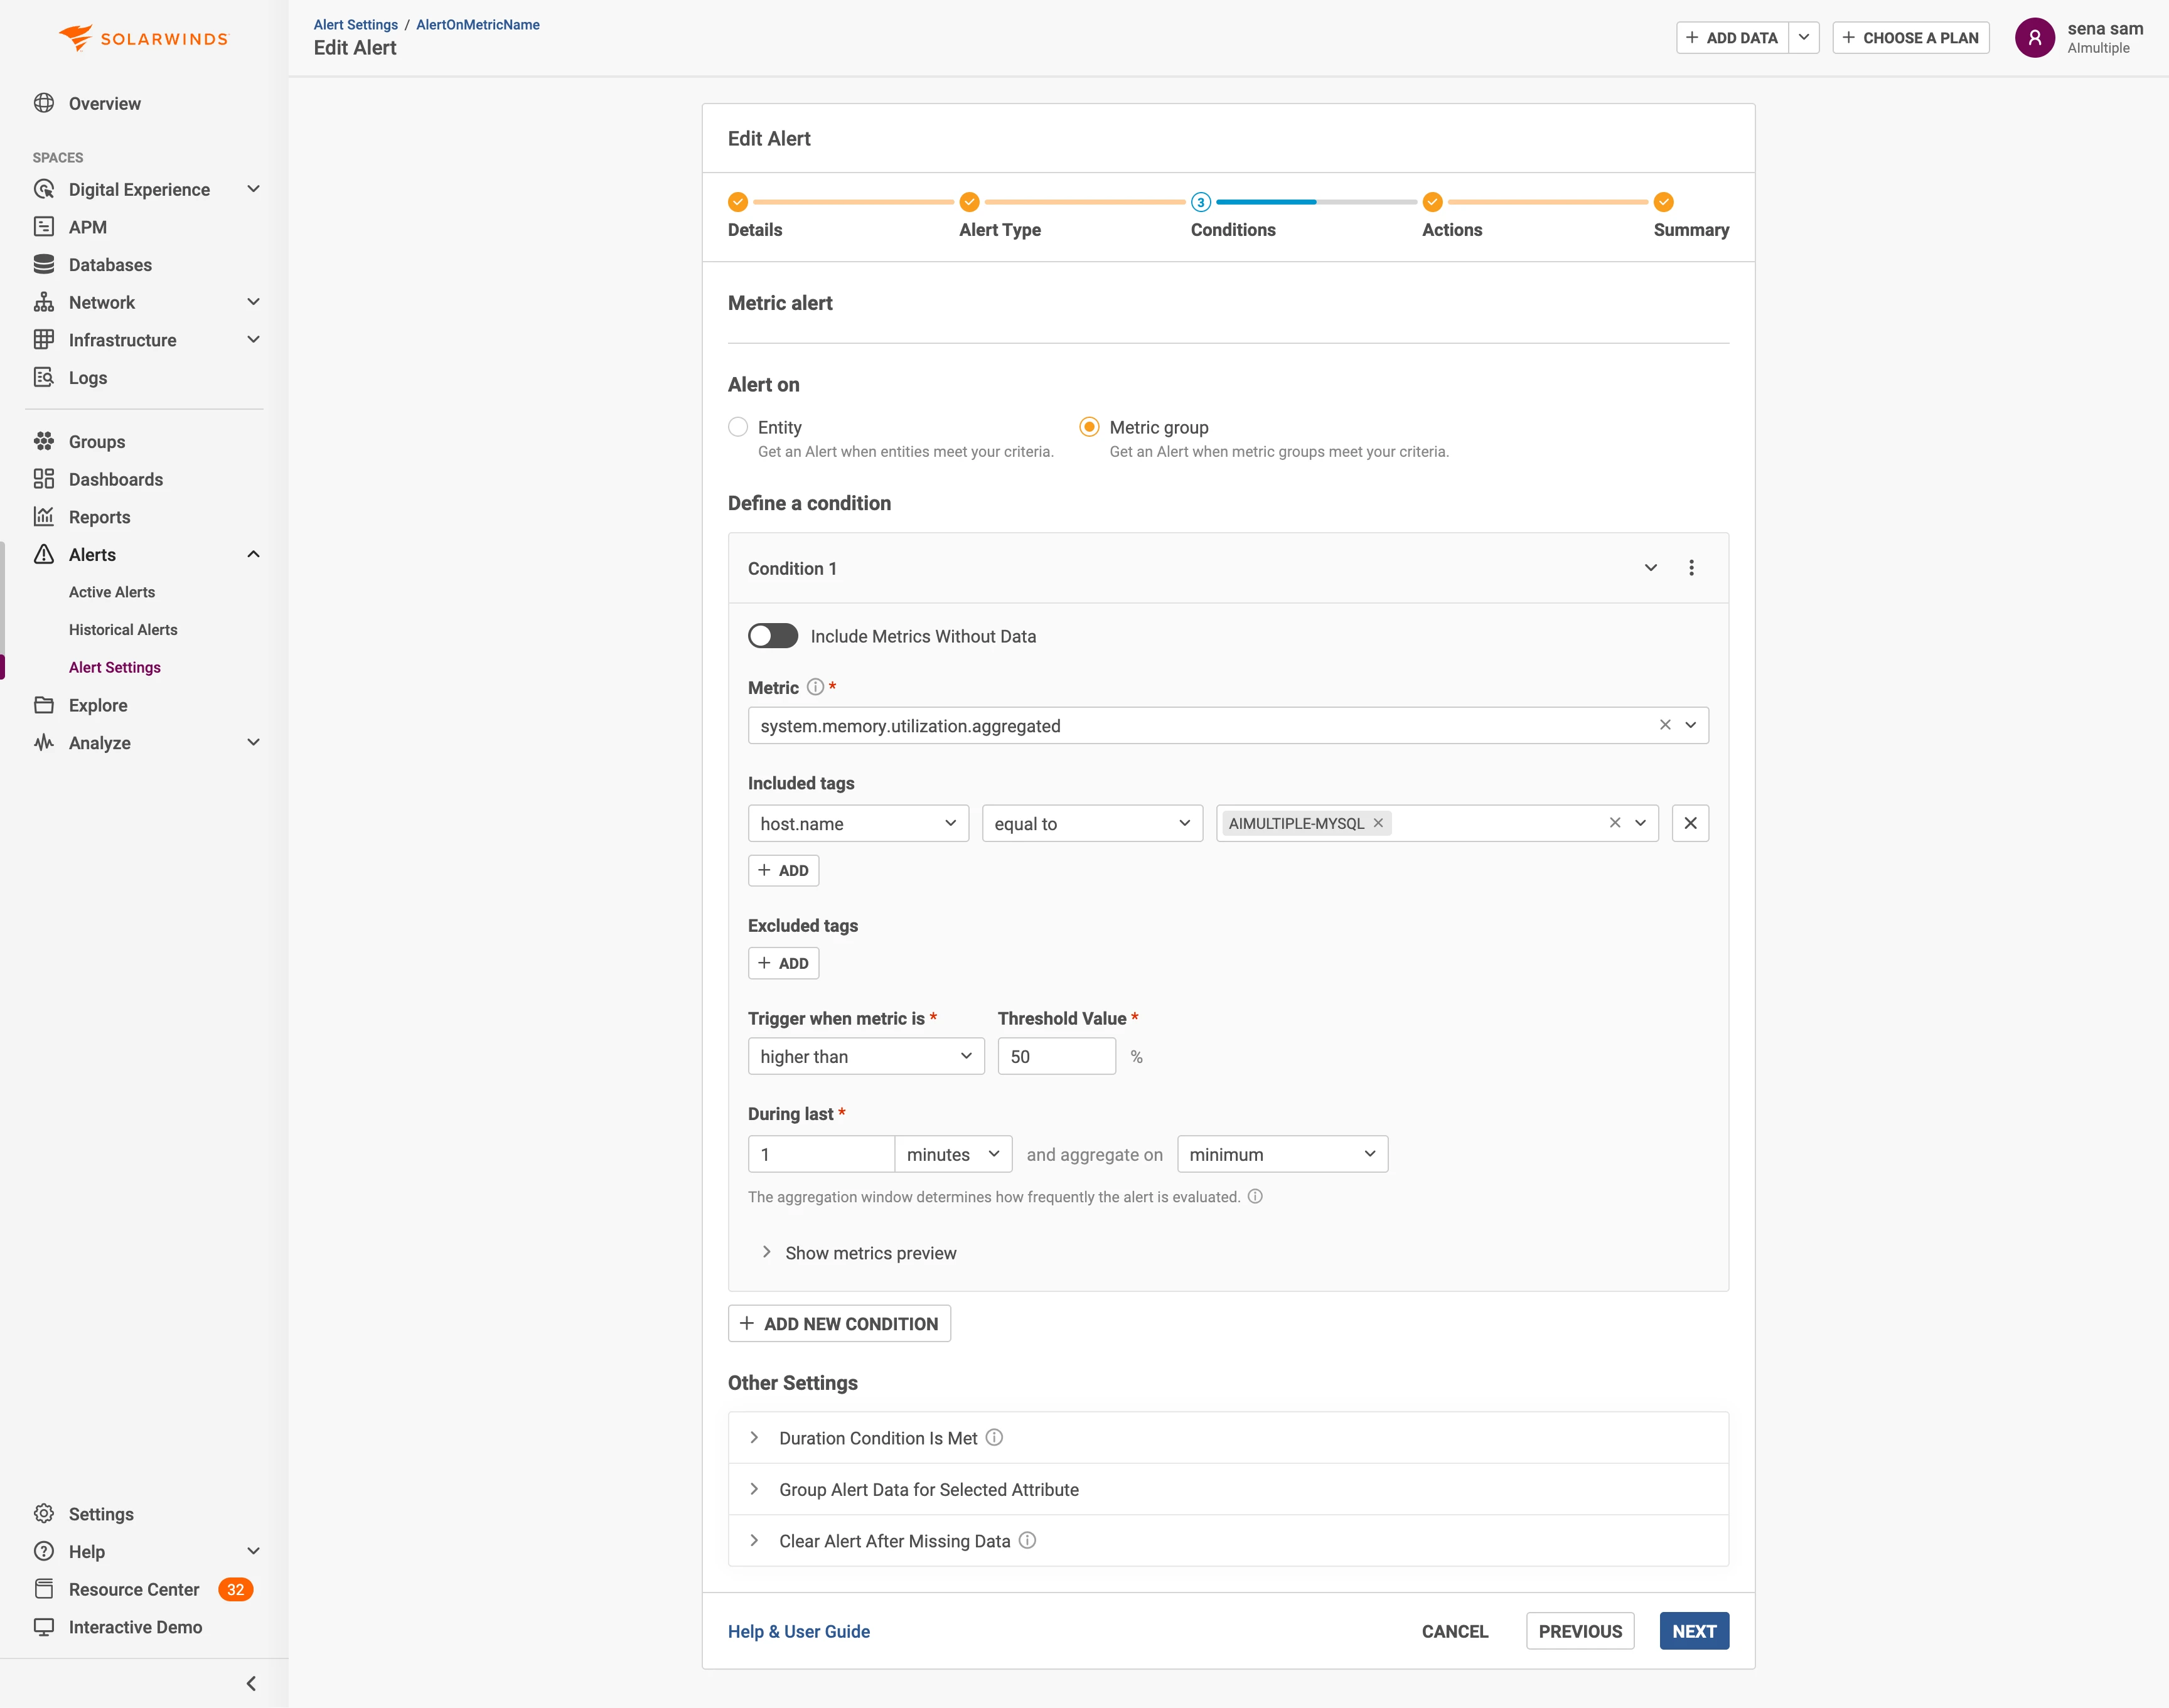Open the Metric dropdown arrow
The height and width of the screenshot is (1708, 2169).
tap(1691, 725)
